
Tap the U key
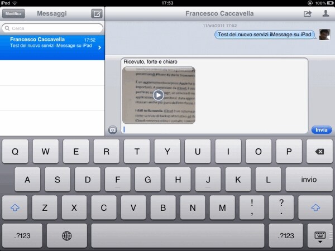point(198,152)
